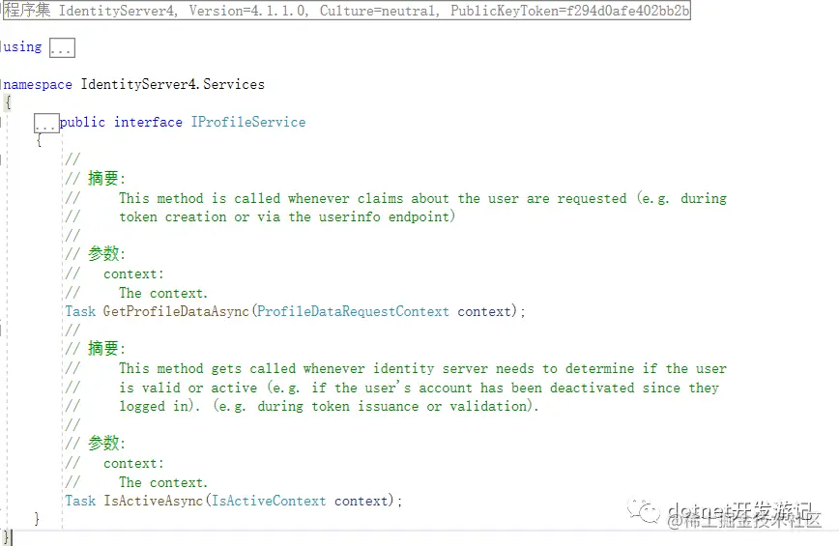Click comment line 'token creation or via the userinfo endpoint'

(x=287, y=216)
